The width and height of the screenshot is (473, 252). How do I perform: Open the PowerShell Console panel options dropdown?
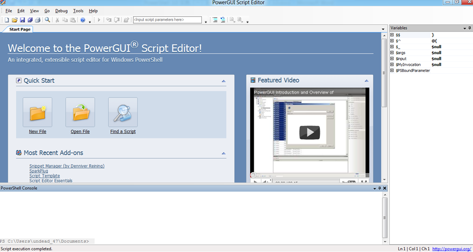[375, 189]
